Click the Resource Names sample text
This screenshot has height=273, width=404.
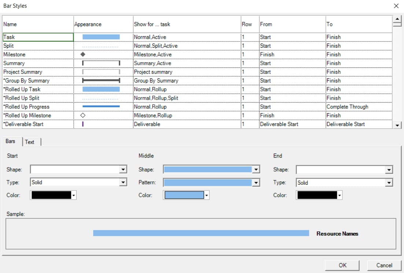(x=337, y=233)
